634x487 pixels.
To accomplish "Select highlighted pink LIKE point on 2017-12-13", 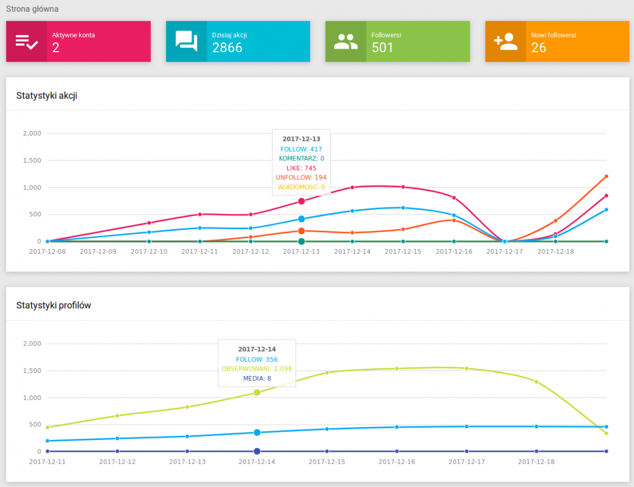I will [301, 201].
